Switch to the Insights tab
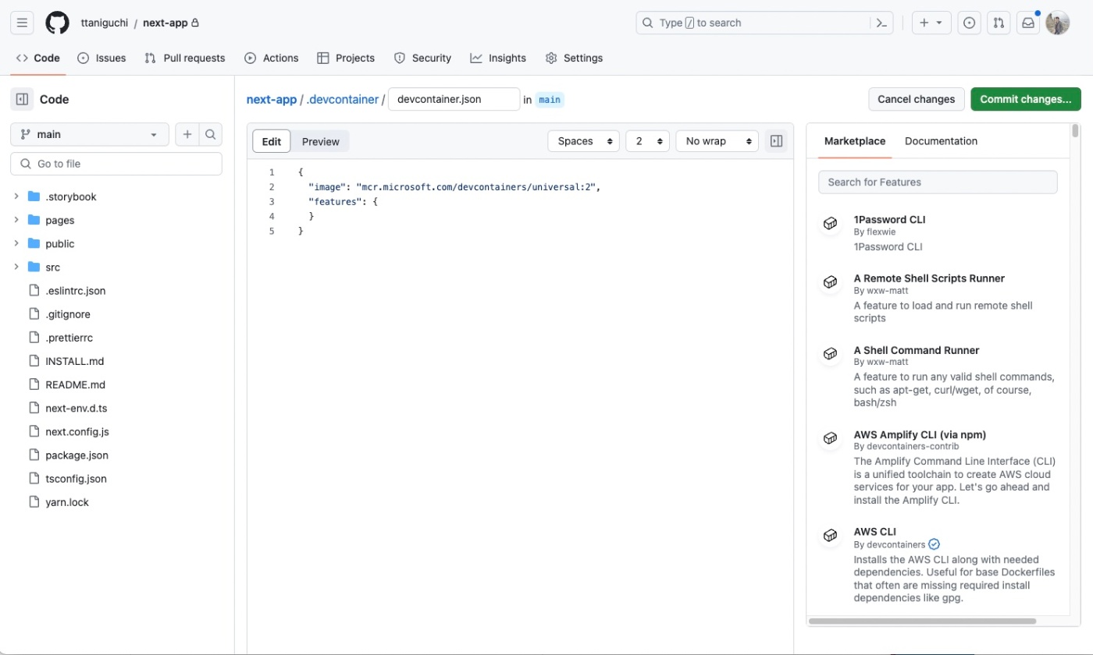 coord(498,58)
